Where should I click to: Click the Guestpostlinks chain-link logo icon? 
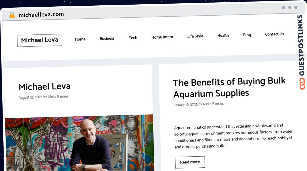coord(302,84)
